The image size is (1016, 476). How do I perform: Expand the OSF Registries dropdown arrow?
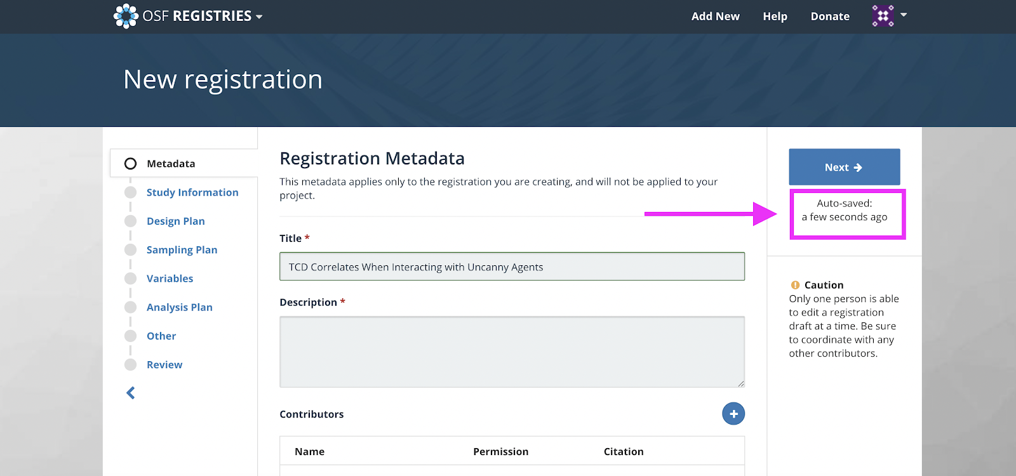259,17
